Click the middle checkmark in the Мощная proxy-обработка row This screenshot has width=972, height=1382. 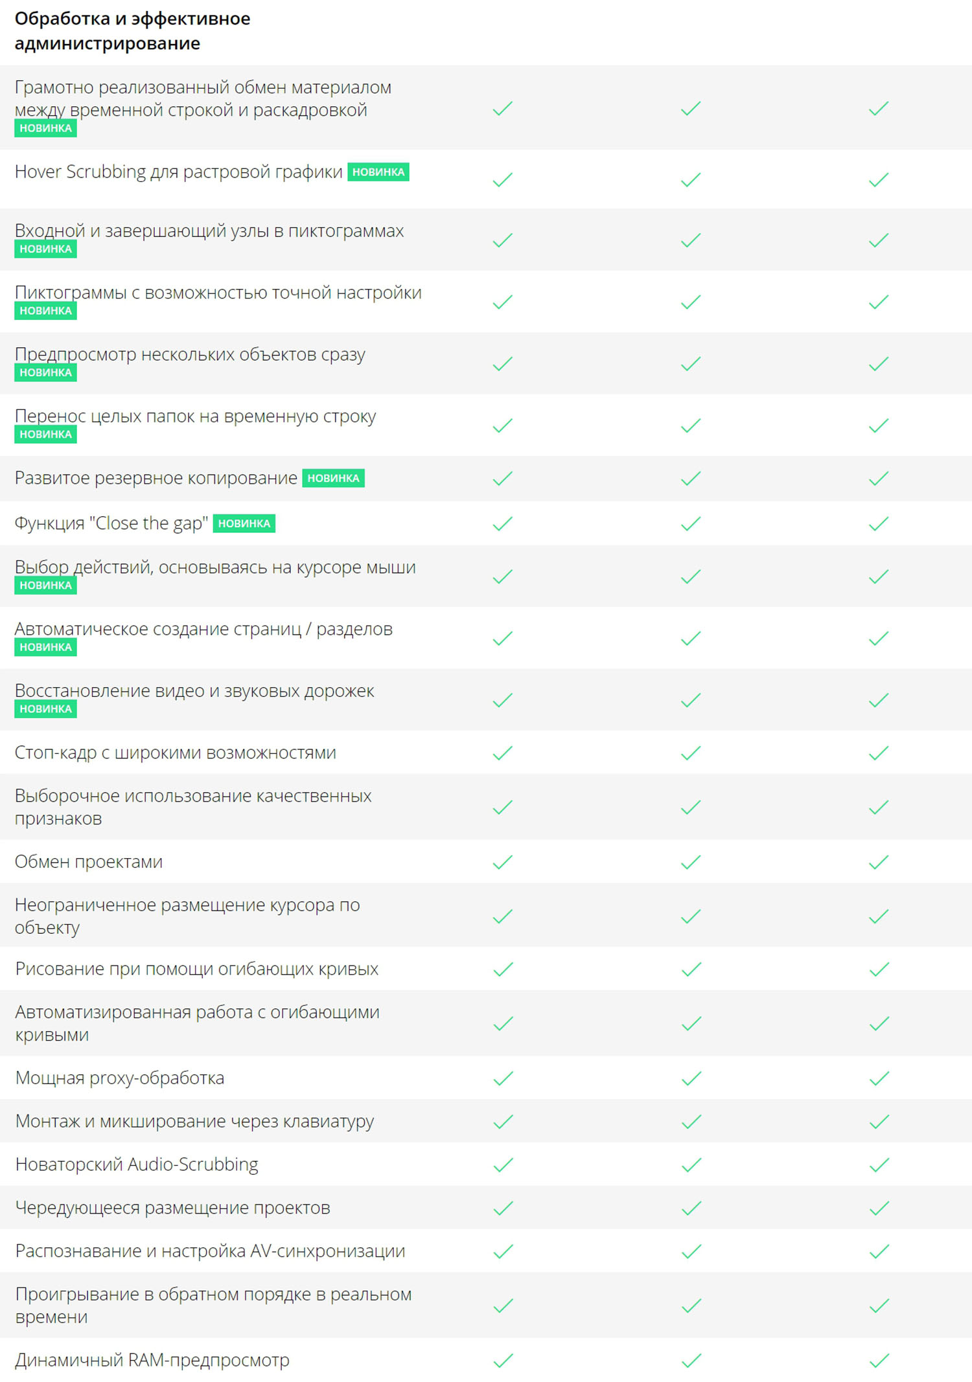[691, 1078]
